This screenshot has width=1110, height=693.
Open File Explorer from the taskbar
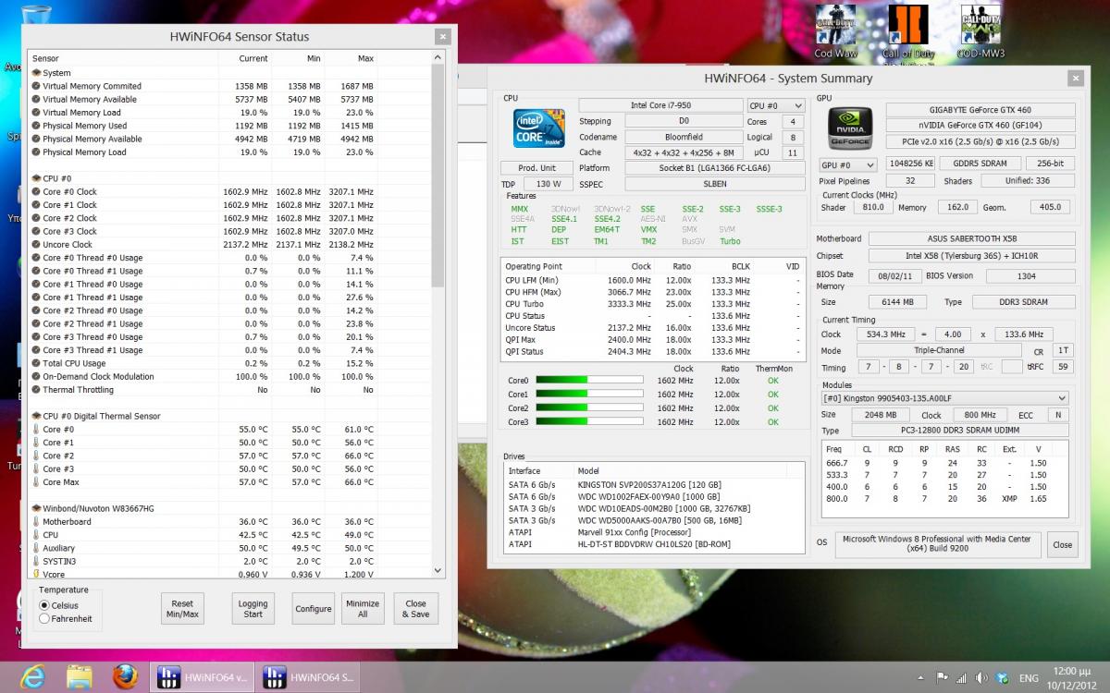point(80,676)
